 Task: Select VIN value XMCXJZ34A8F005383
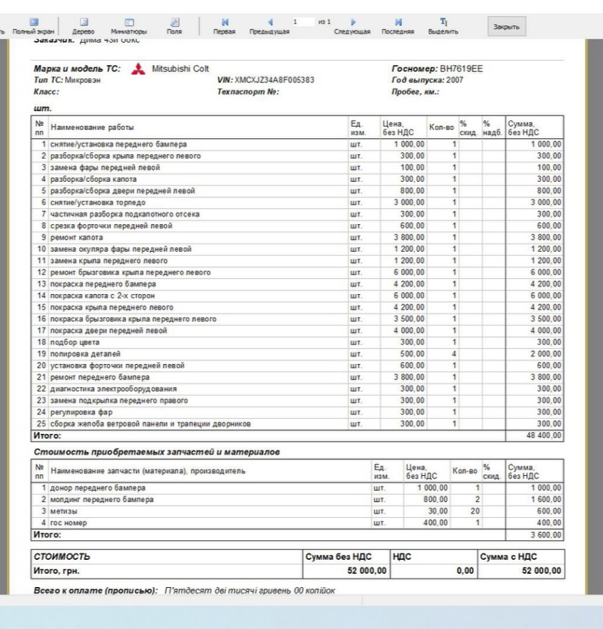click(275, 80)
